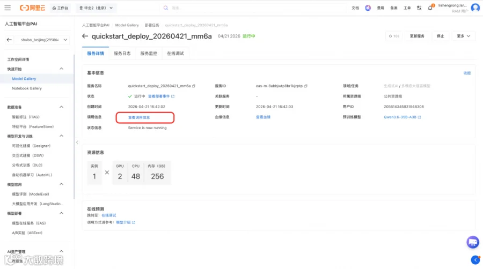
Task: Click the 人工智能平台PAI breadcrumb
Action: coord(96,25)
